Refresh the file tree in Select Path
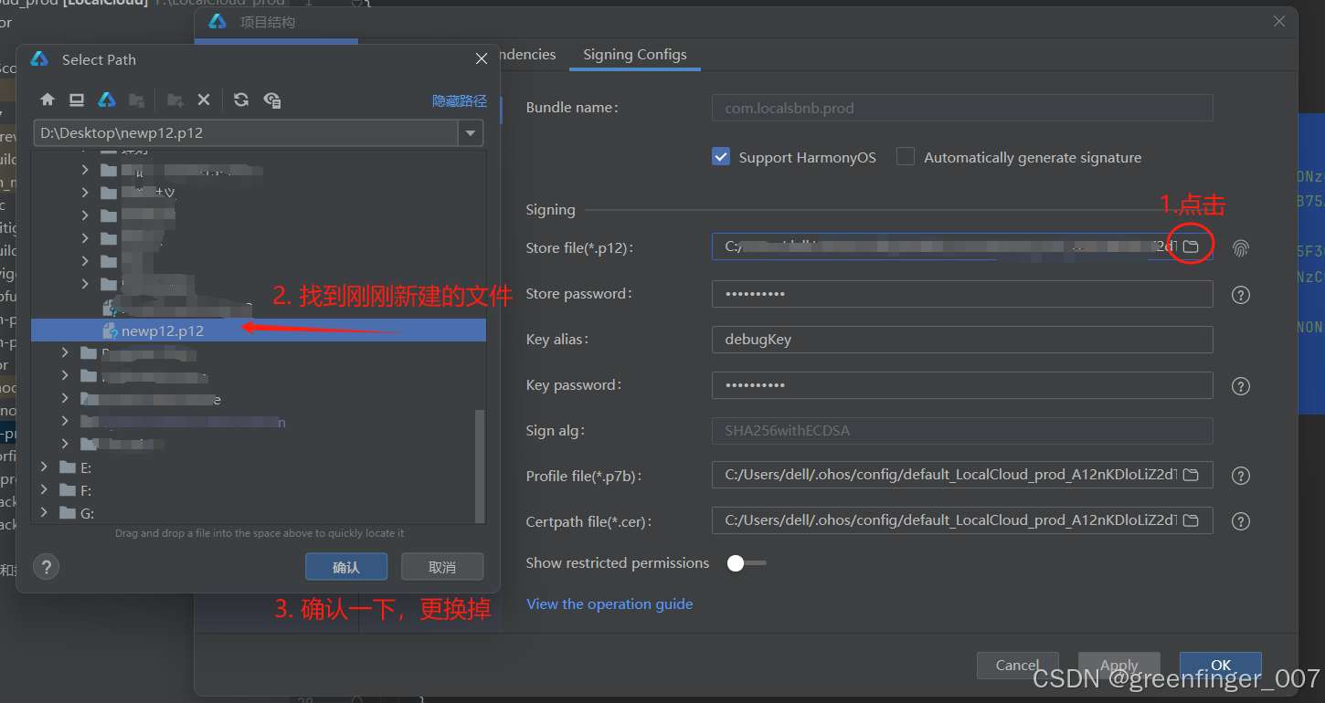This screenshot has width=1325, height=703. (241, 100)
